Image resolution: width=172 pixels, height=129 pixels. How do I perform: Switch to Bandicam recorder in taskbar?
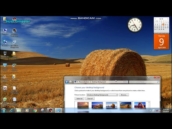[51, 110]
